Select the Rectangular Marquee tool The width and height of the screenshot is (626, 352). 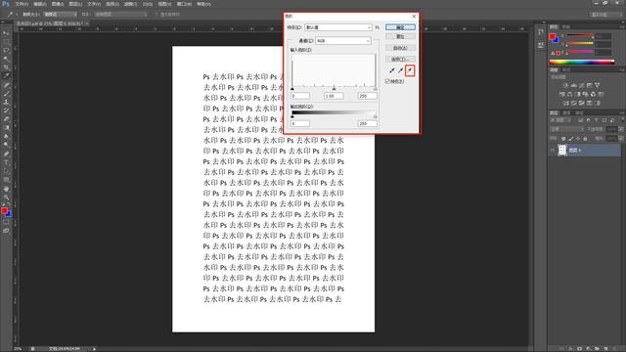coord(6,42)
